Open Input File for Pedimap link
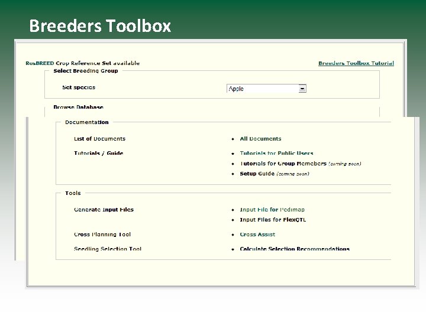Screen dimensions: 426x319 pos(272,210)
